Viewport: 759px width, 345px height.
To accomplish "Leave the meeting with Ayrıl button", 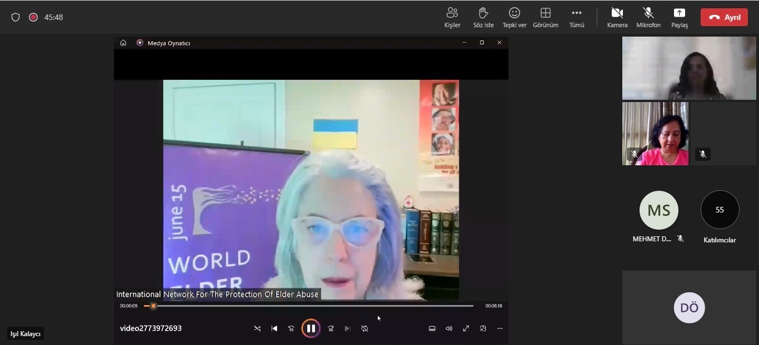I will tap(724, 17).
